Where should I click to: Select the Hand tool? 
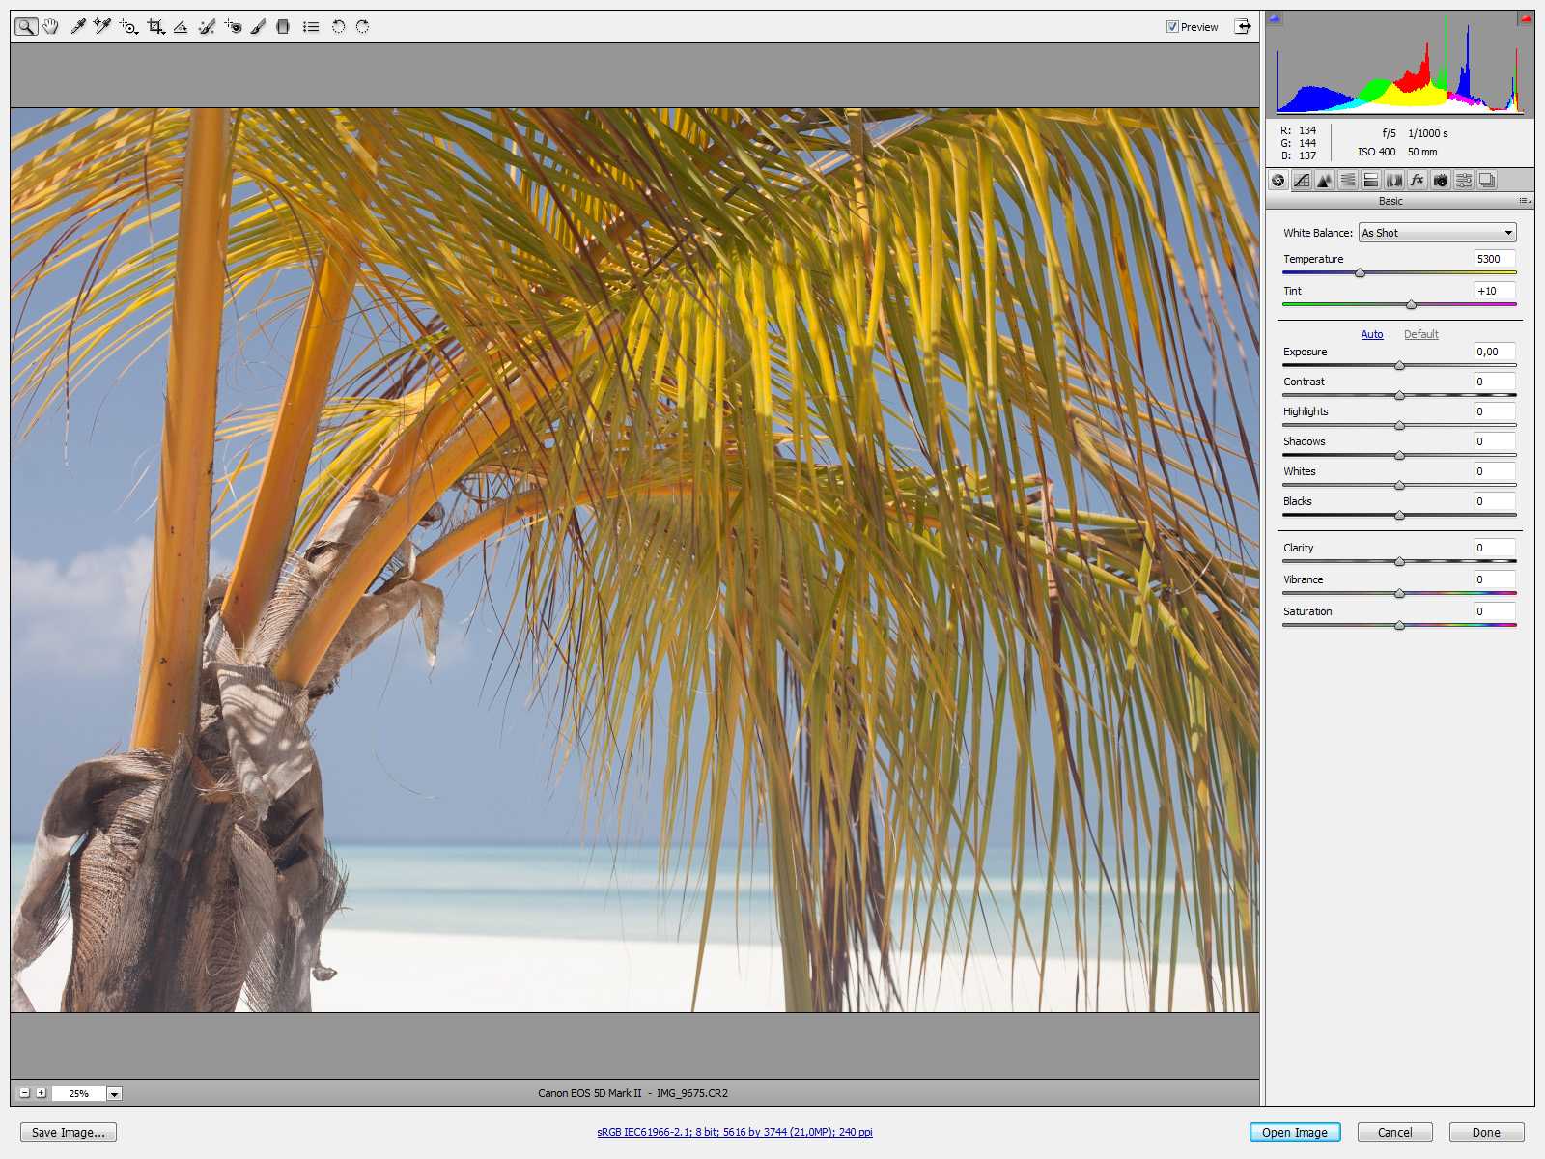(x=51, y=27)
